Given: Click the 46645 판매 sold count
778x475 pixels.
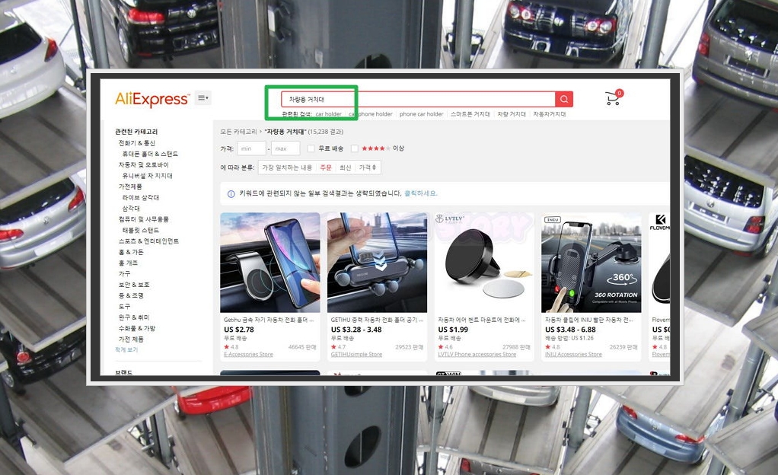Looking at the screenshot, I should click(x=302, y=347).
